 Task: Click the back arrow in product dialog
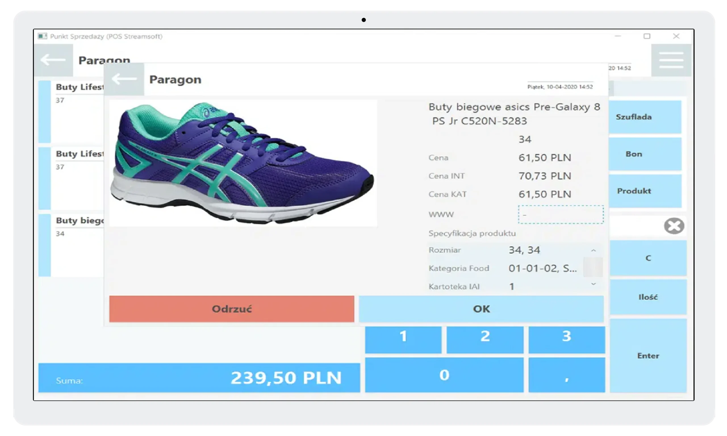(x=124, y=79)
